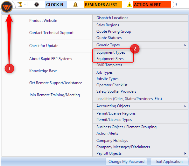This screenshot has width=189, height=166.
Task: Open the dropdown arrow beside the drill icon
Action: 25,4
